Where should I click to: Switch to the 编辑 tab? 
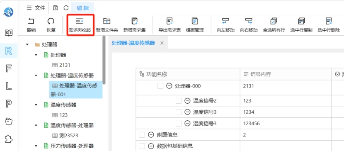click(83, 8)
